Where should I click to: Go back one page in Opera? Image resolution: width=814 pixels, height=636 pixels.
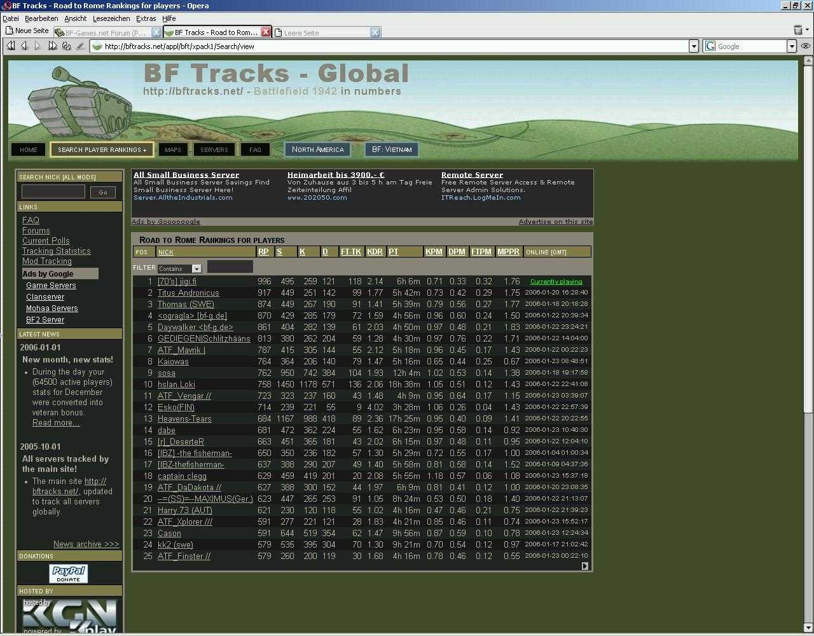24,46
